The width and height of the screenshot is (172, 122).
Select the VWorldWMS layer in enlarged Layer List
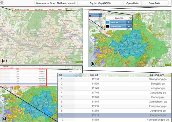point(118,26)
